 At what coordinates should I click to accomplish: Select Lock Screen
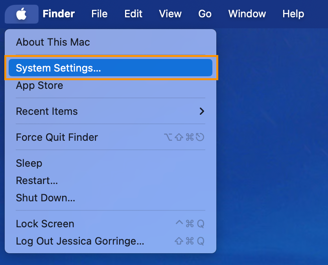point(111,224)
